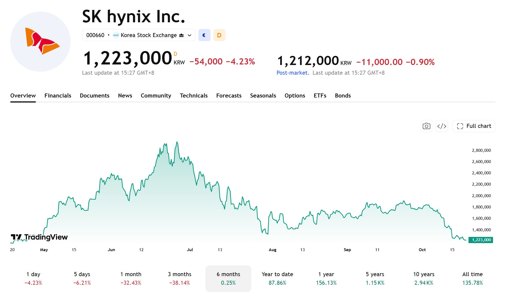Click the −11,000.00 −0.90% change text

pyautogui.click(x=395, y=62)
